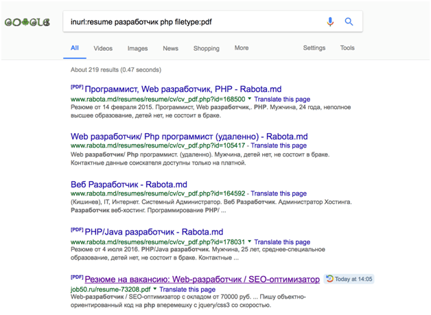This screenshot has width=431, height=315.
Task: Open the "Программист, Web разработчик, PHP" result
Action: [183, 89]
